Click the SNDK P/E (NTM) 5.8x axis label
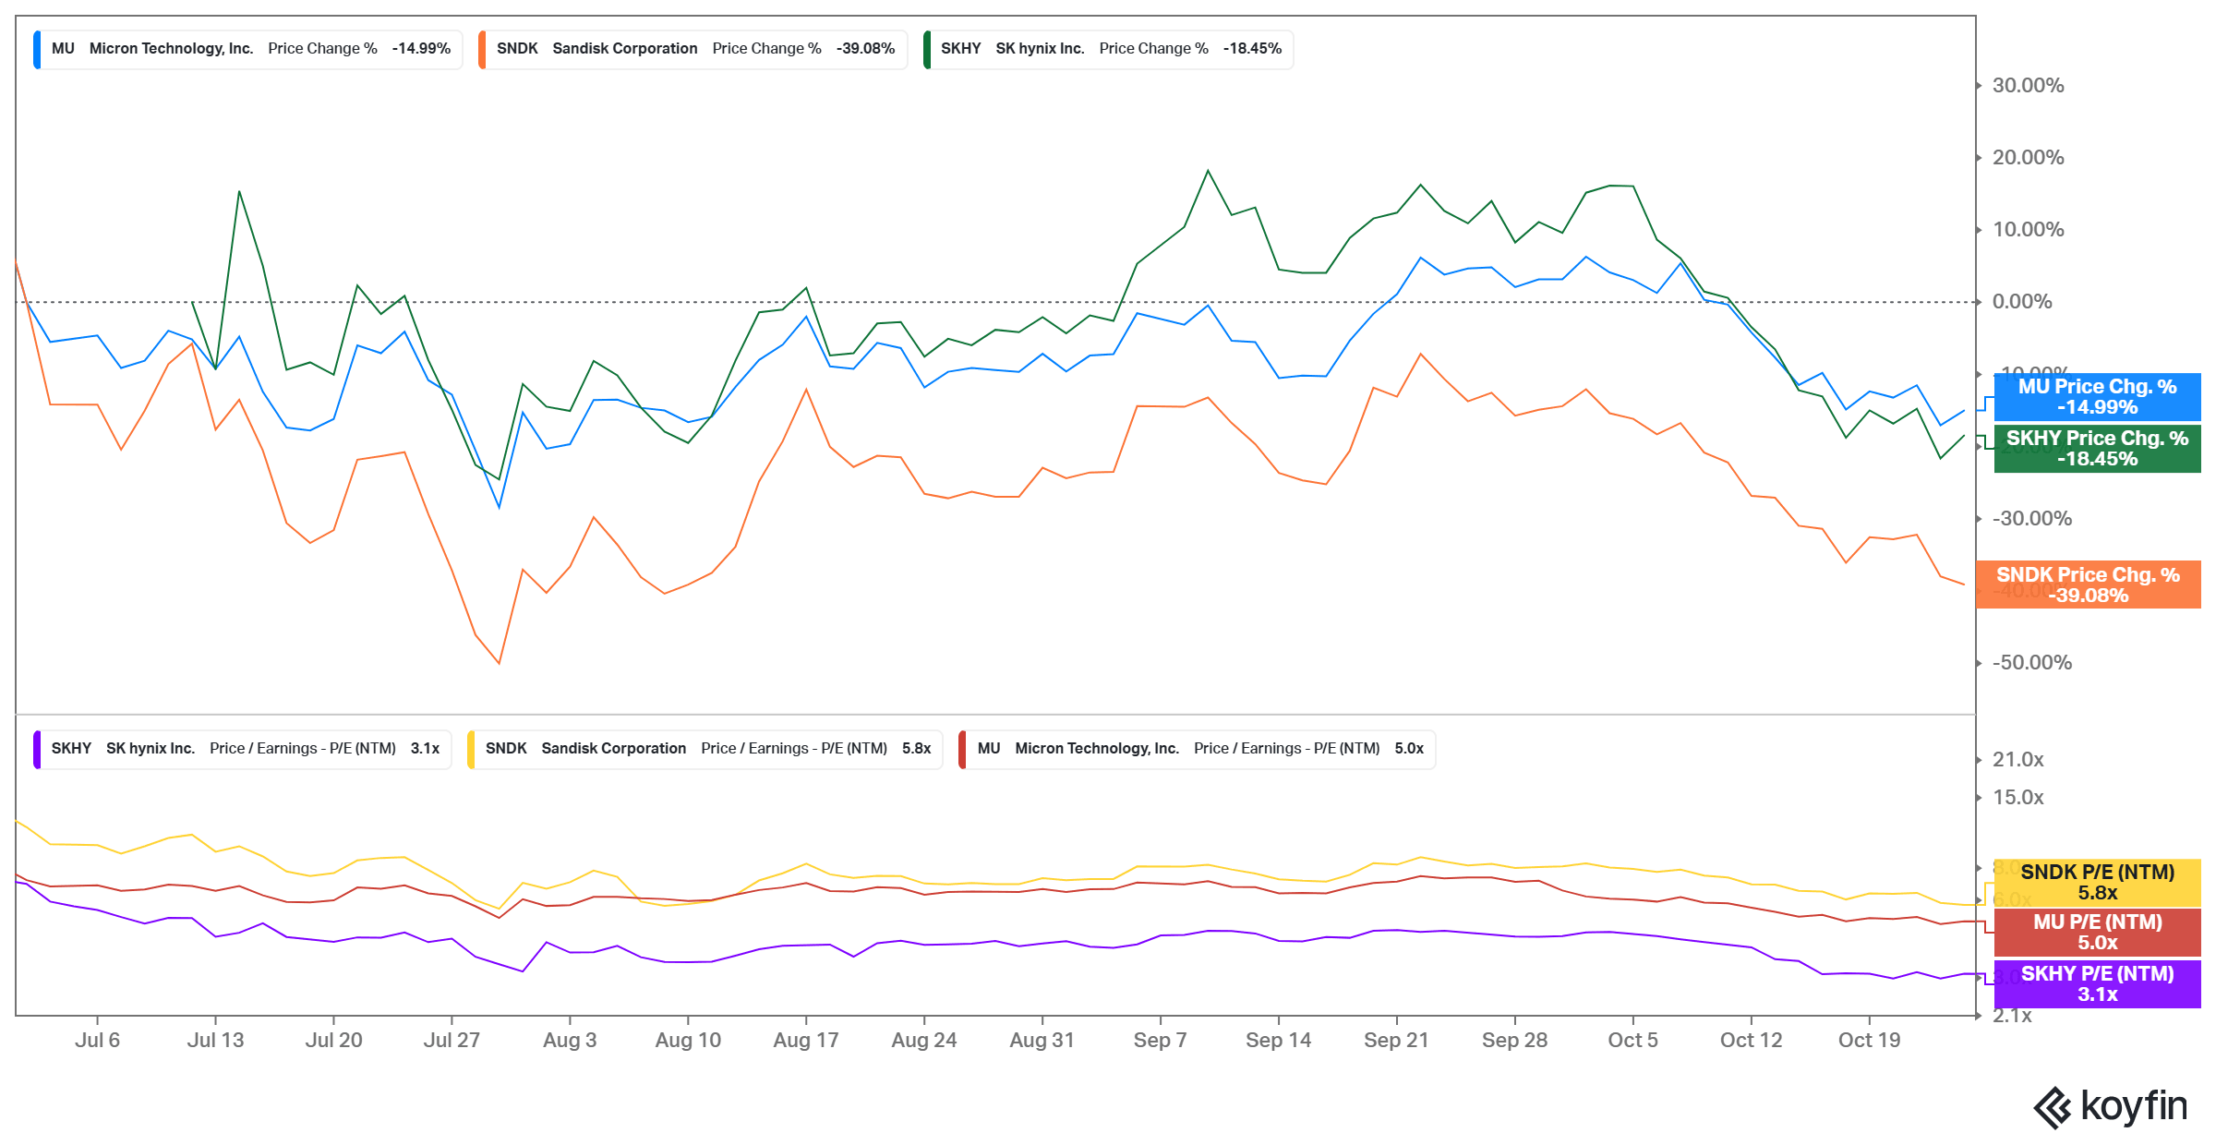The width and height of the screenshot is (2216, 1145). coord(2097,883)
